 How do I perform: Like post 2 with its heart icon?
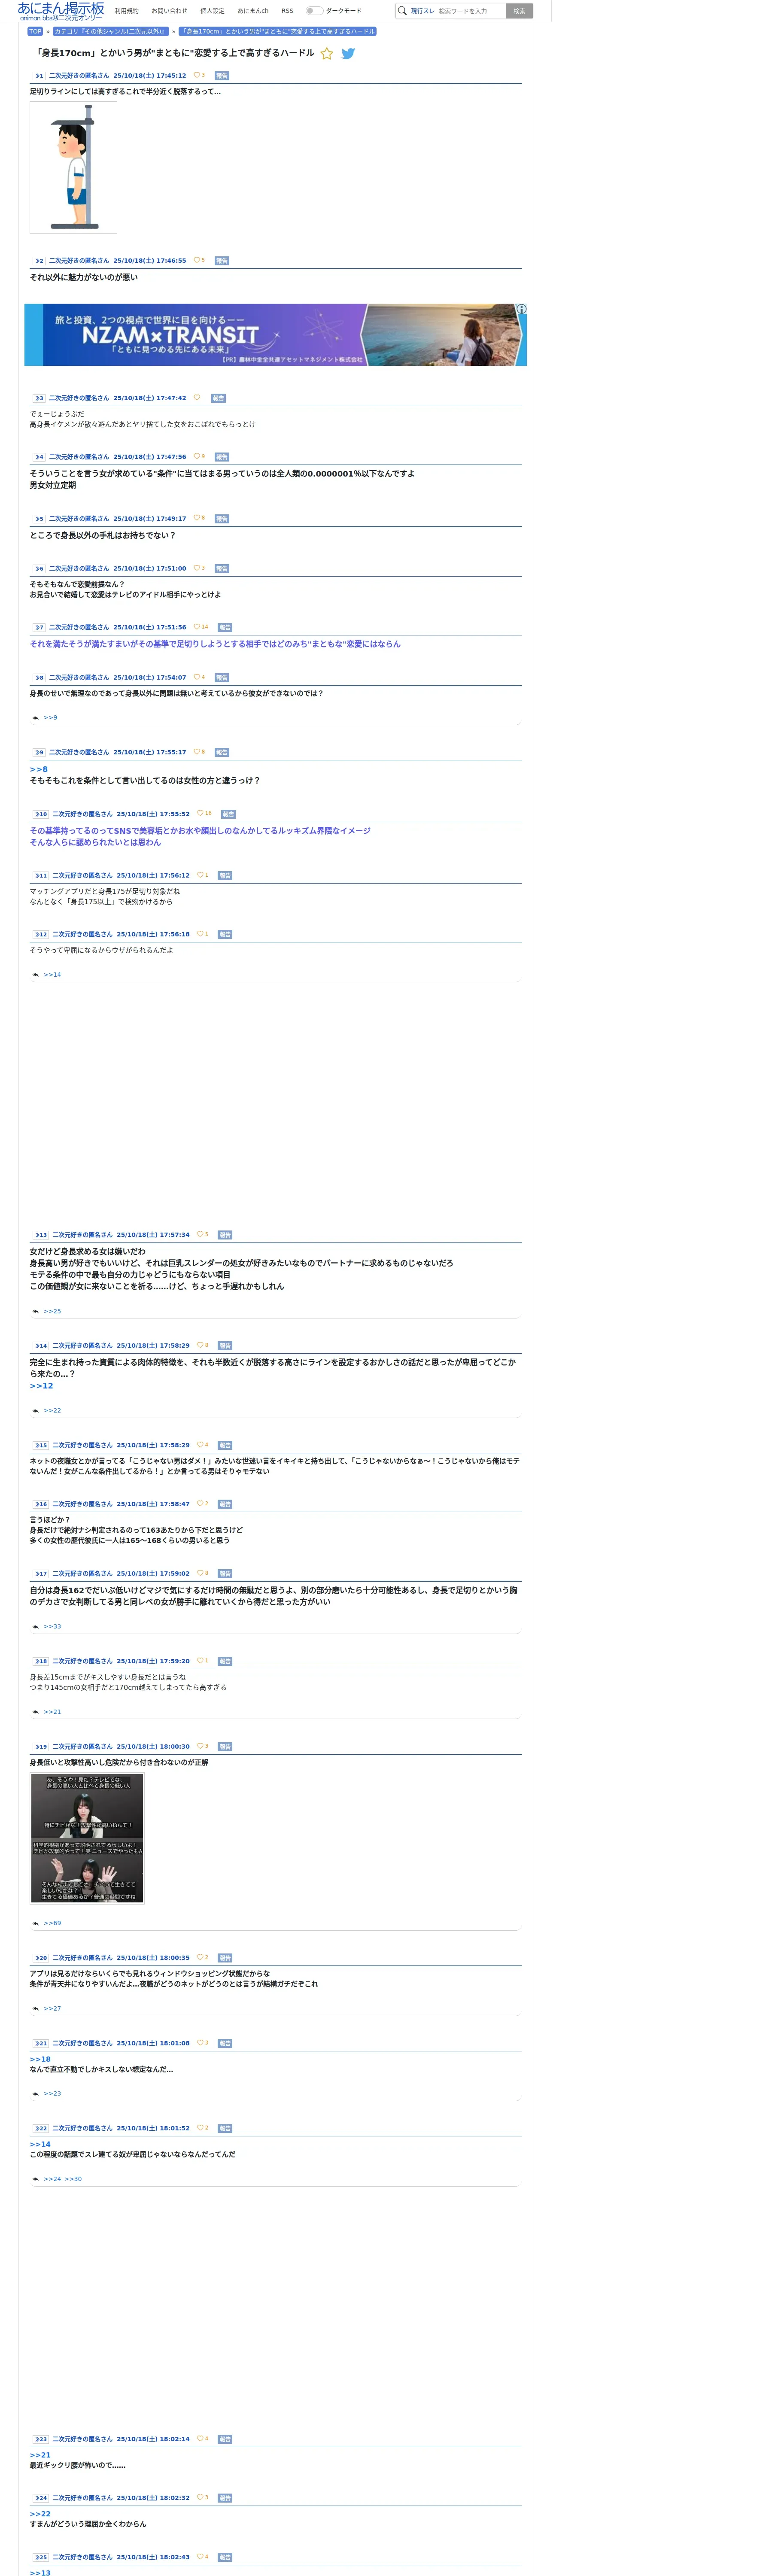click(x=197, y=260)
